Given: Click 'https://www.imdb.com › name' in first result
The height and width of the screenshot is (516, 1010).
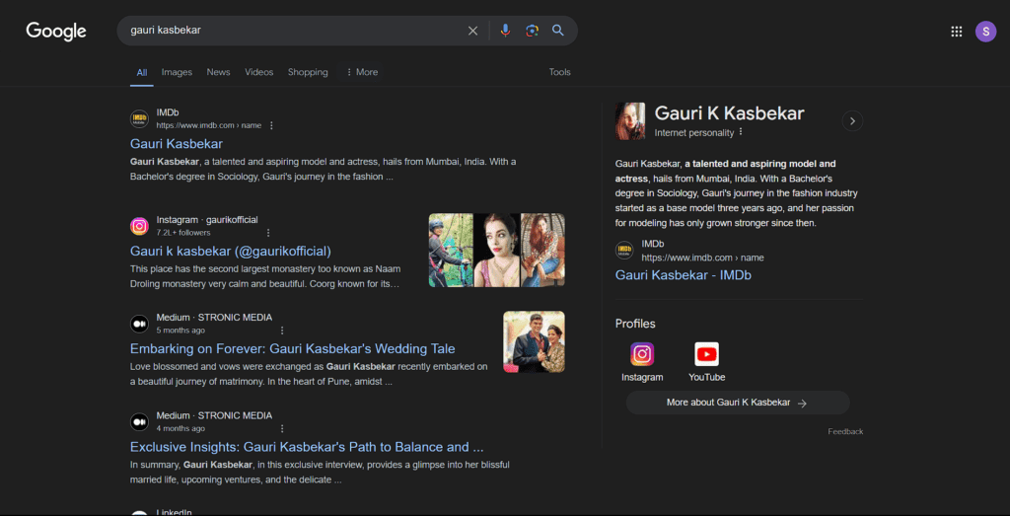Looking at the screenshot, I should (209, 125).
